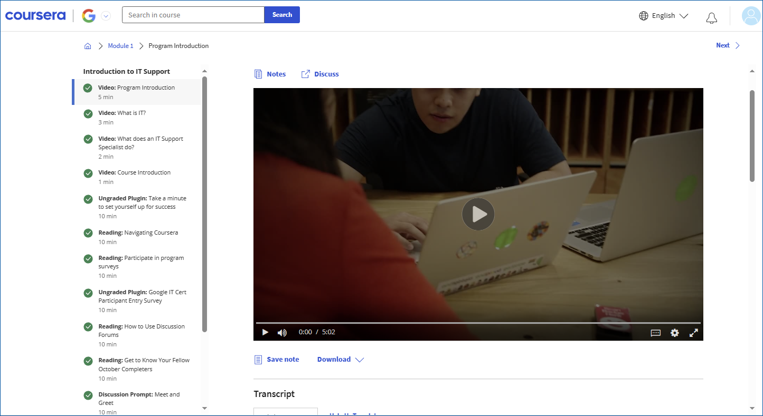Mute the video volume

(282, 332)
